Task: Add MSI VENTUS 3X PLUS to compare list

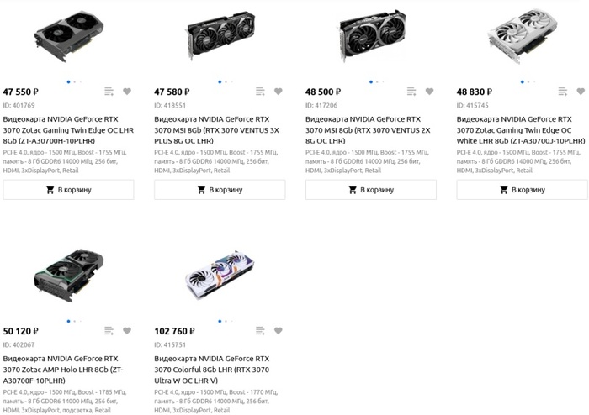Action: click(261, 92)
